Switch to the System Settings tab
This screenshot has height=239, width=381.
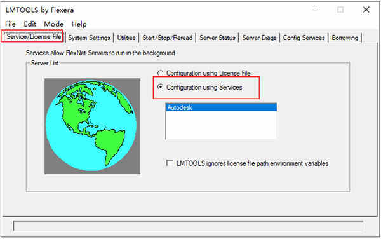[x=89, y=38]
